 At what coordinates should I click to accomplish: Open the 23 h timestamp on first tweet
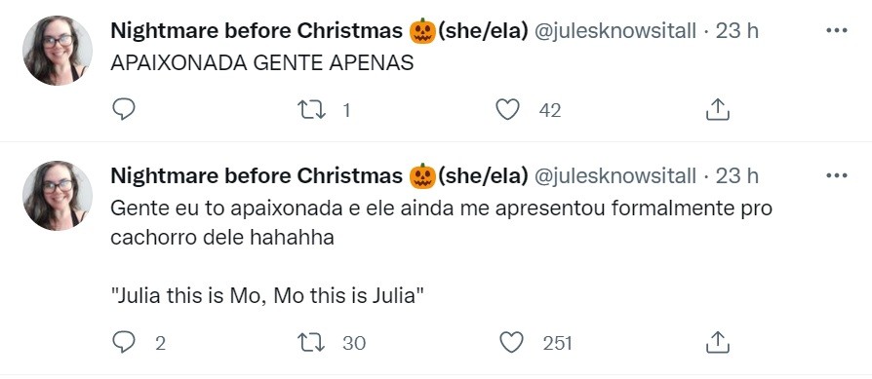[736, 31]
